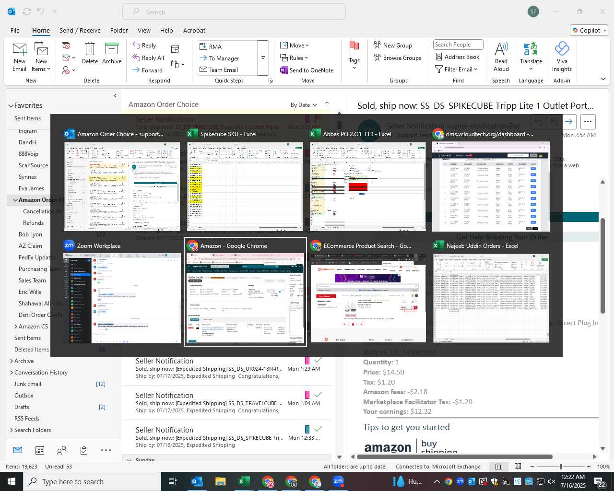The image size is (614, 491).
Task: Open the By Date sort dropdown
Action: click(x=304, y=105)
